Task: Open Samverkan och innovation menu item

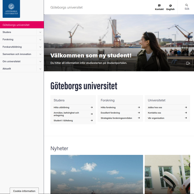Action: click(x=17, y=54)
